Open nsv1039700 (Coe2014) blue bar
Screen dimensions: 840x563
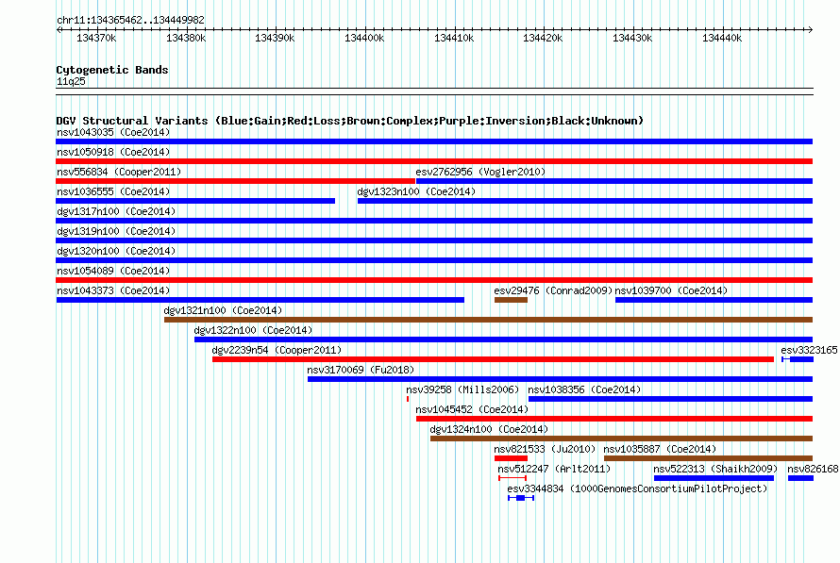click(714, 300)
